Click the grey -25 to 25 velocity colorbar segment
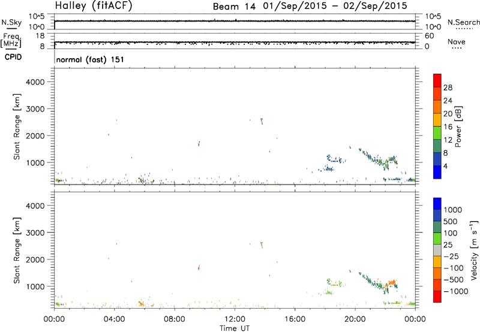 pyautogui.click(x=437, y=250)
